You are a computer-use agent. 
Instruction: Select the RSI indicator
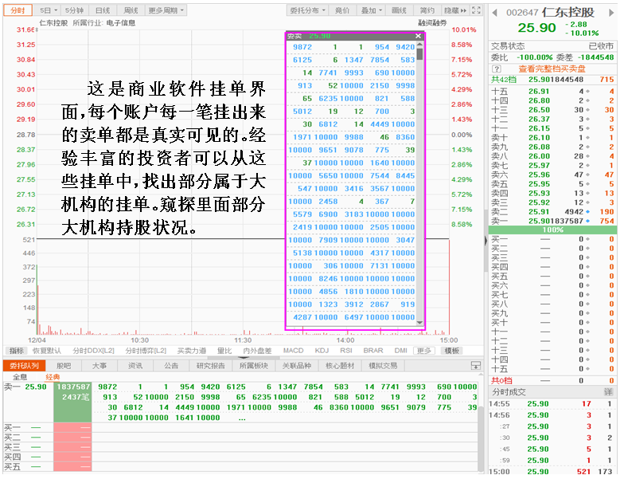coord(345,351)
